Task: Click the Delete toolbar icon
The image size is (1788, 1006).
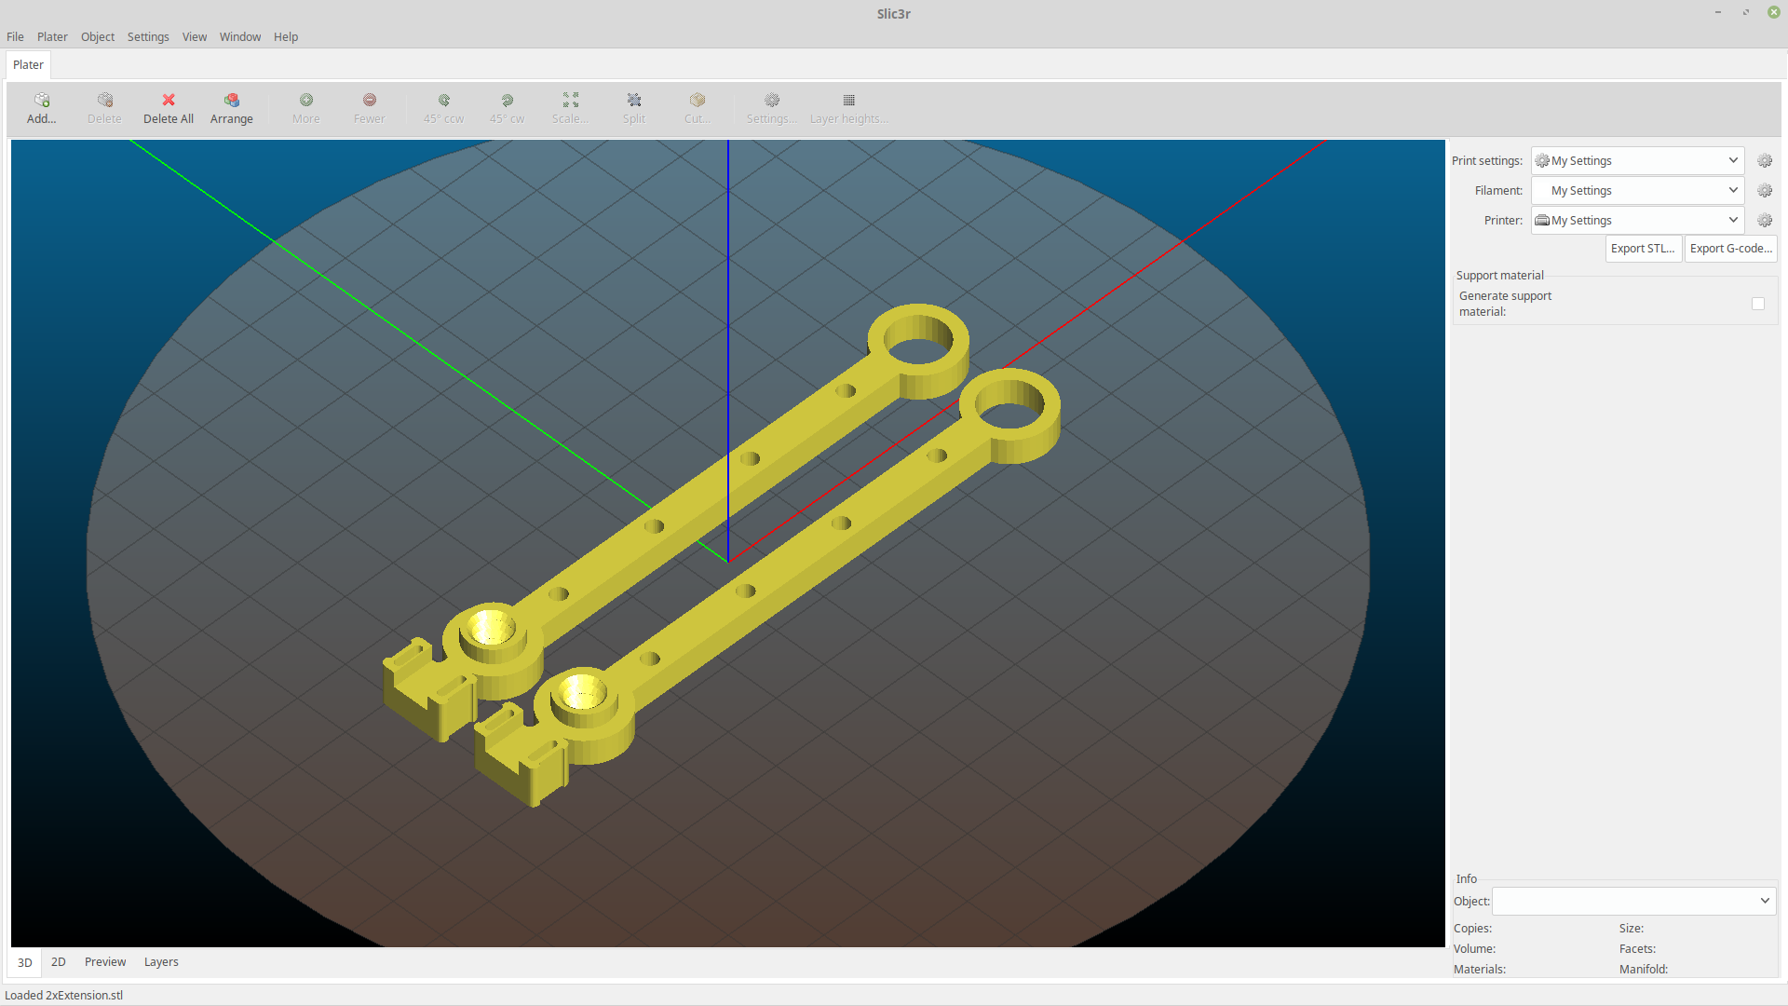Action: (x=104, y=100)
